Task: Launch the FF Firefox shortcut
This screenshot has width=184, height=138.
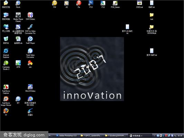Action: (6, 112)
